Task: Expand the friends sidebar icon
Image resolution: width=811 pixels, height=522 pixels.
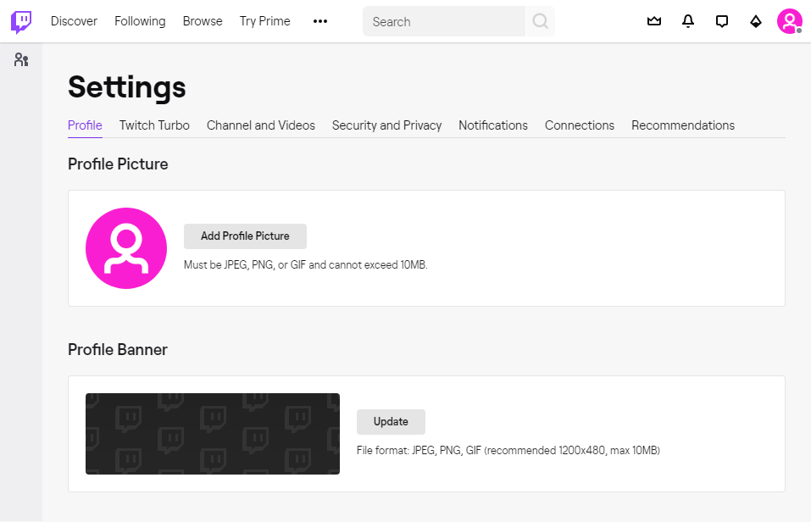Action: point(21,59)
